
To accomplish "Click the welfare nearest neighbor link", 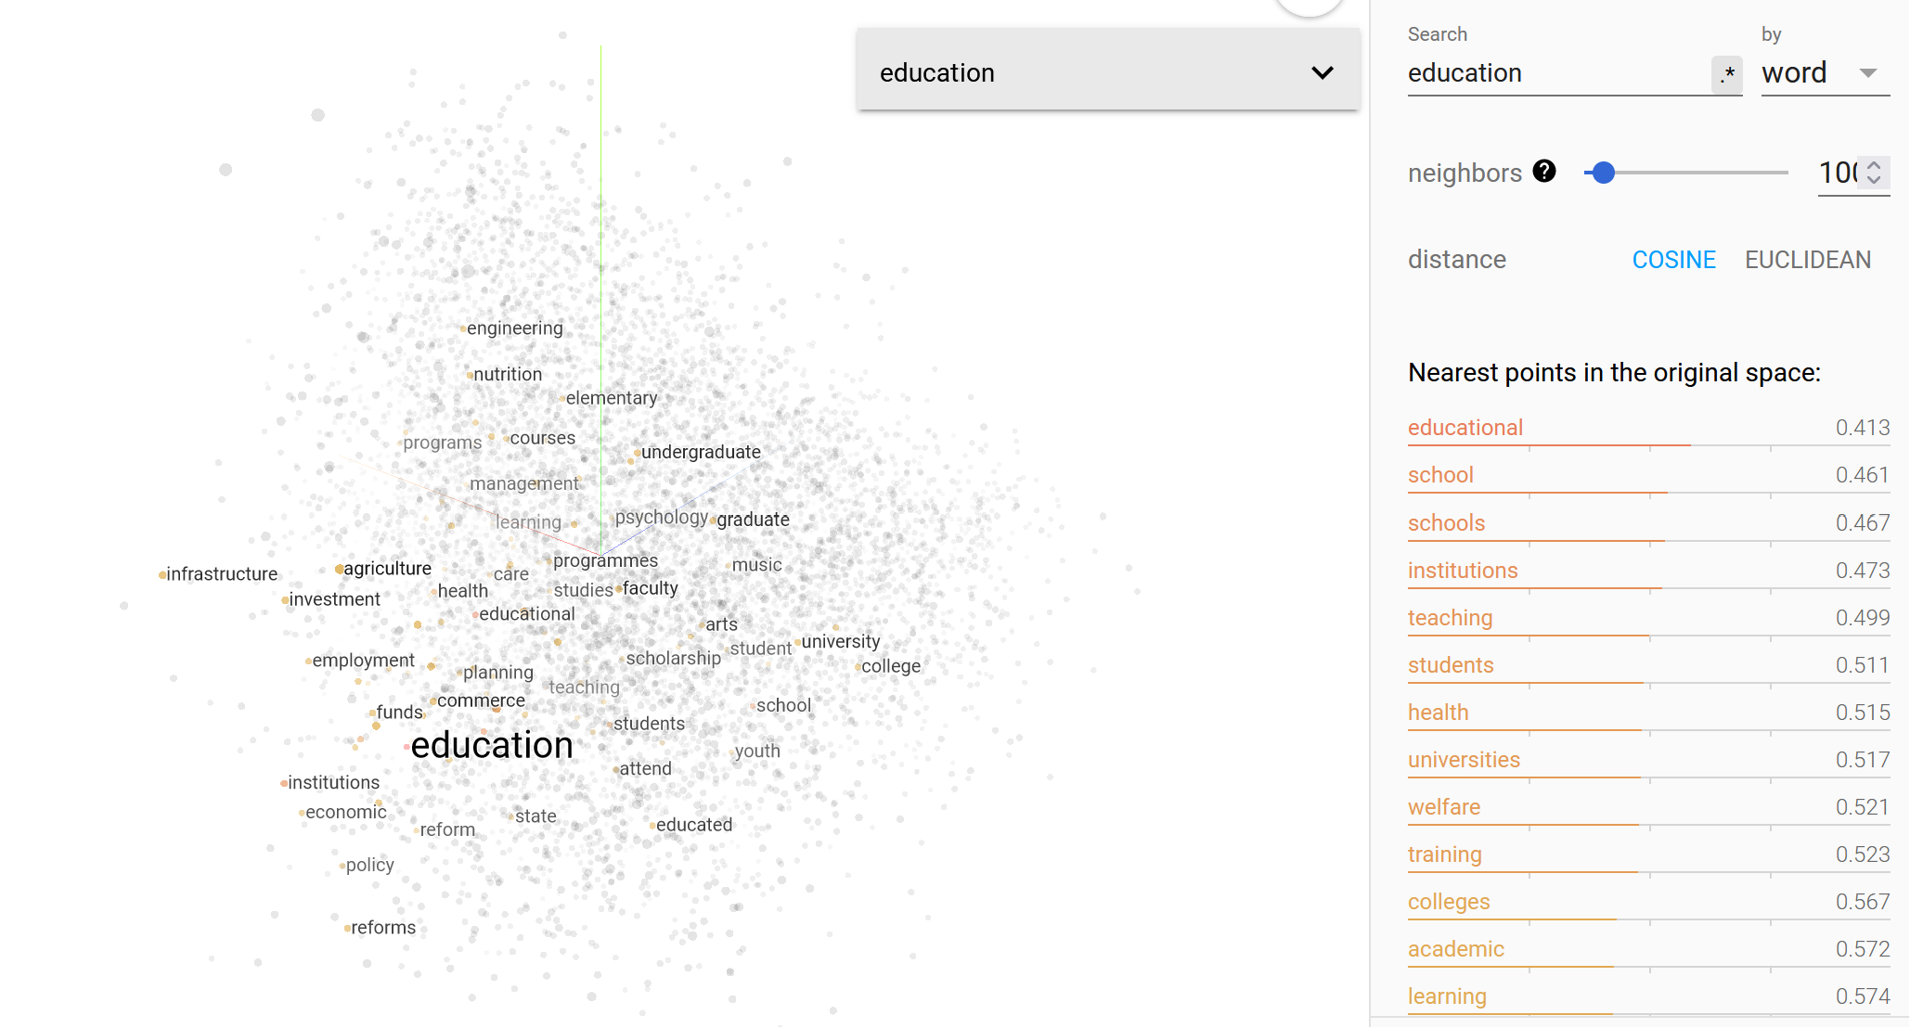I will pyautogui.click(x=1443, y=805).
